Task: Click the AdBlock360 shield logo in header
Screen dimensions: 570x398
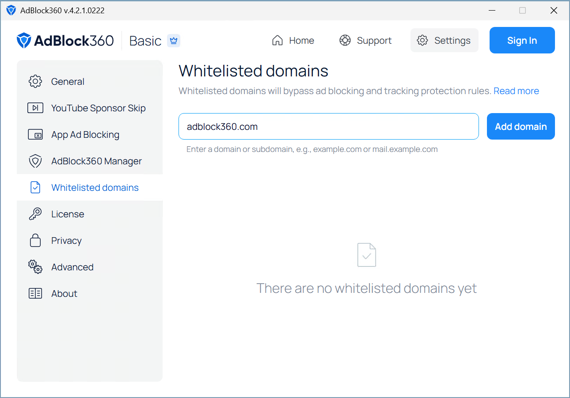Action: click(x=24, y=40)
